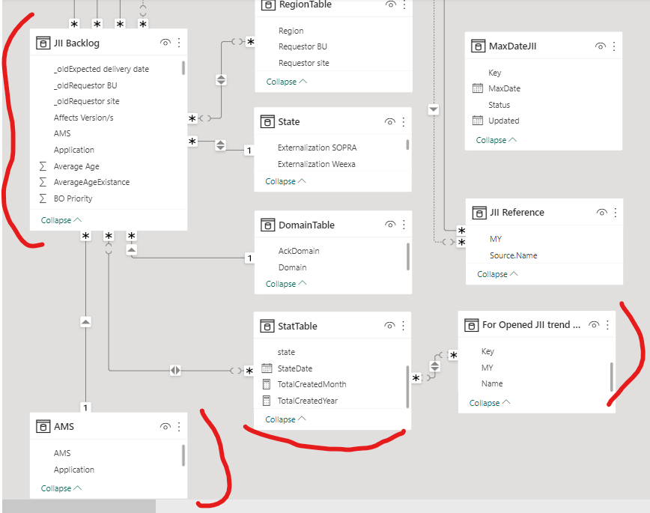Collapse the MaxDateJII table

pos(496,140)
